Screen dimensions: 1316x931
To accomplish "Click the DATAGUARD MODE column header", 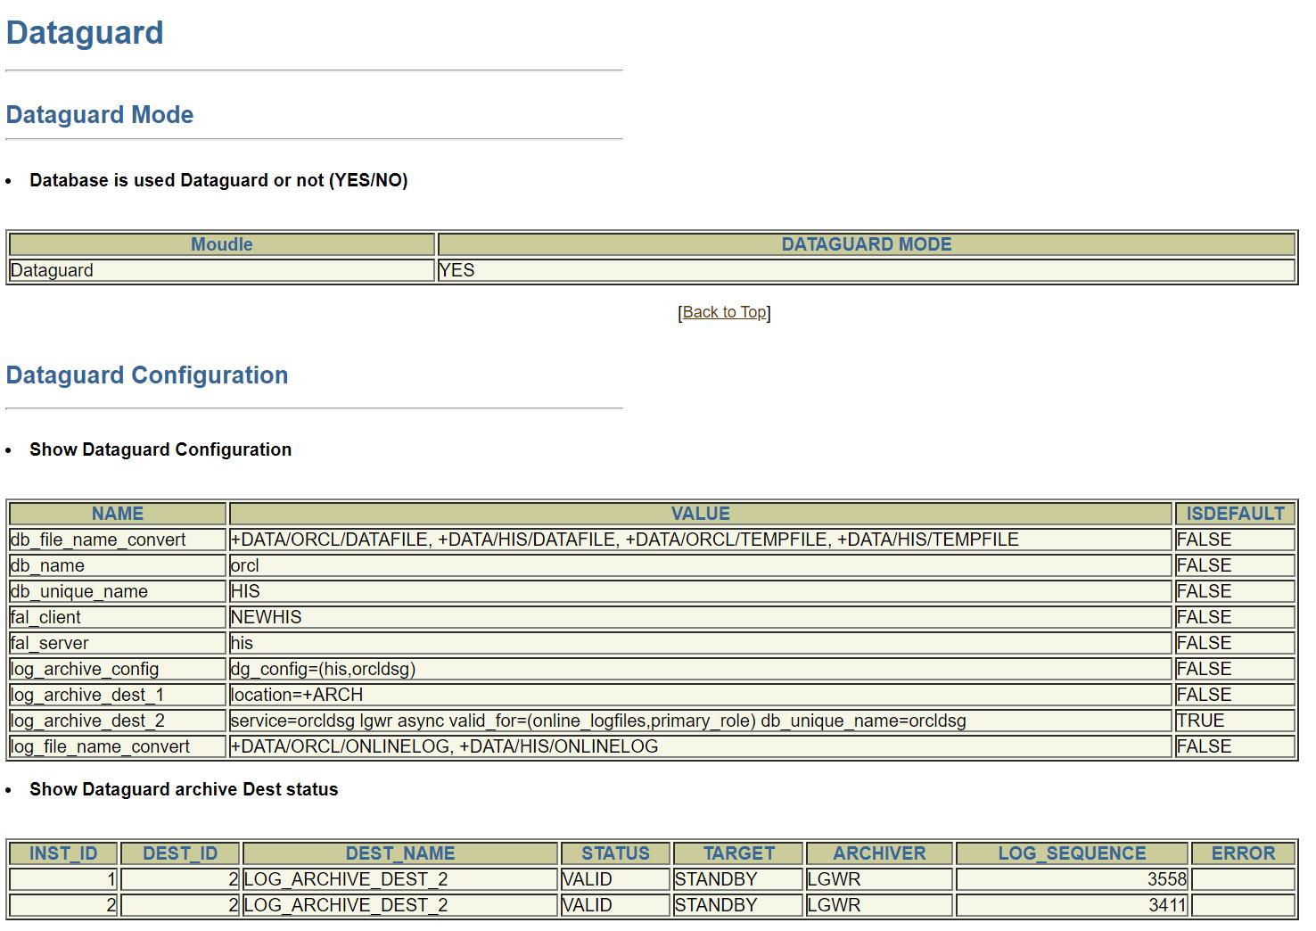I will [867, 243].
